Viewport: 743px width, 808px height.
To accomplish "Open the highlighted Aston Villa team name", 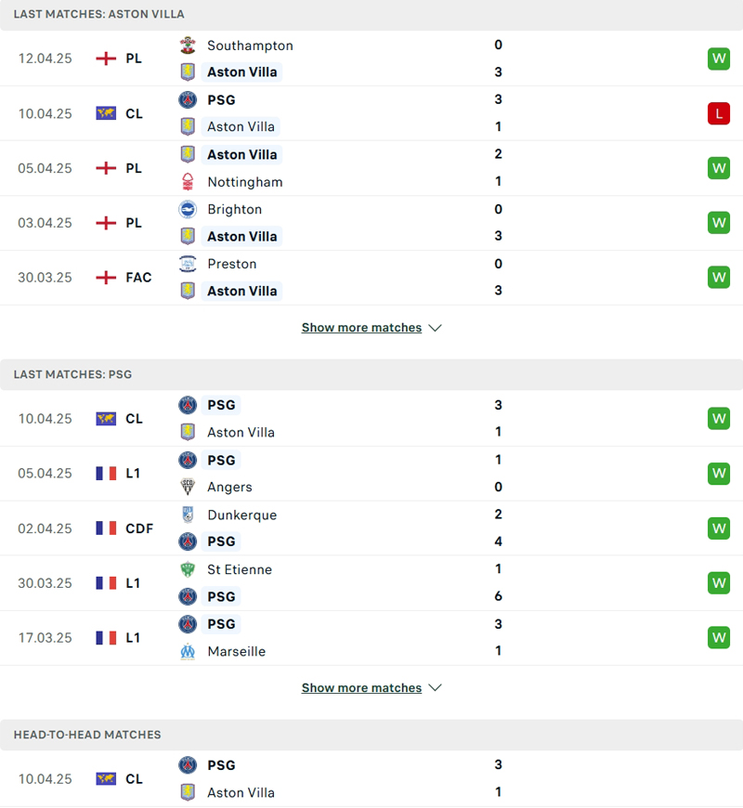I will [x=241, y=72].
